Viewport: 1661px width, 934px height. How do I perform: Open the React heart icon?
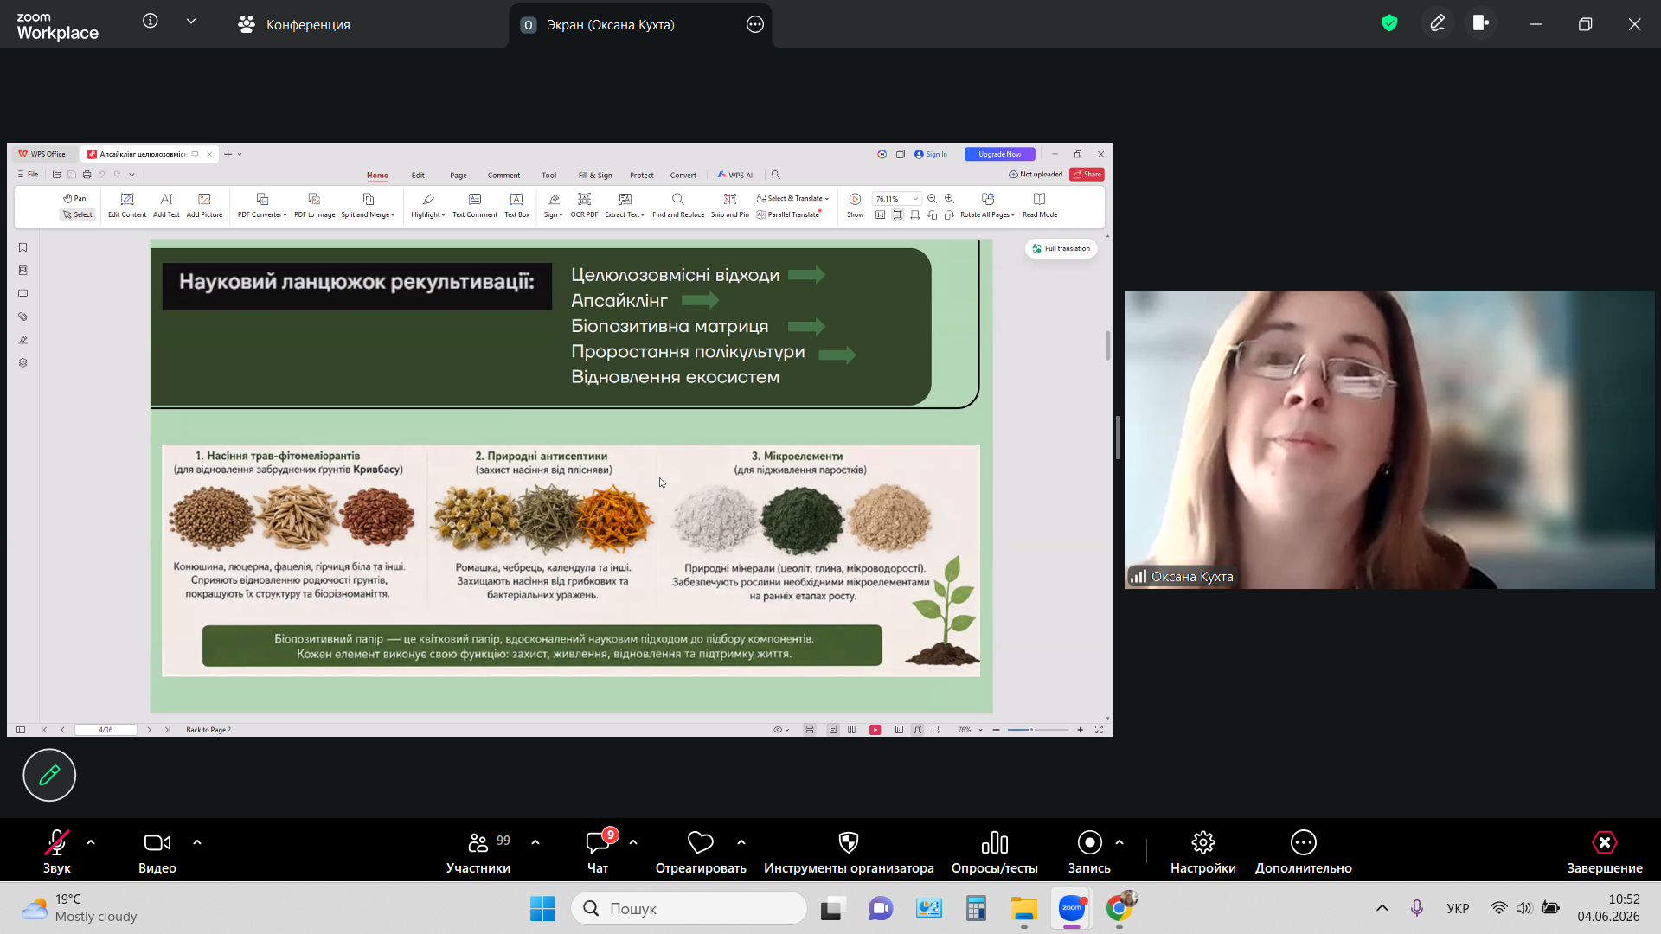[701, 842]
